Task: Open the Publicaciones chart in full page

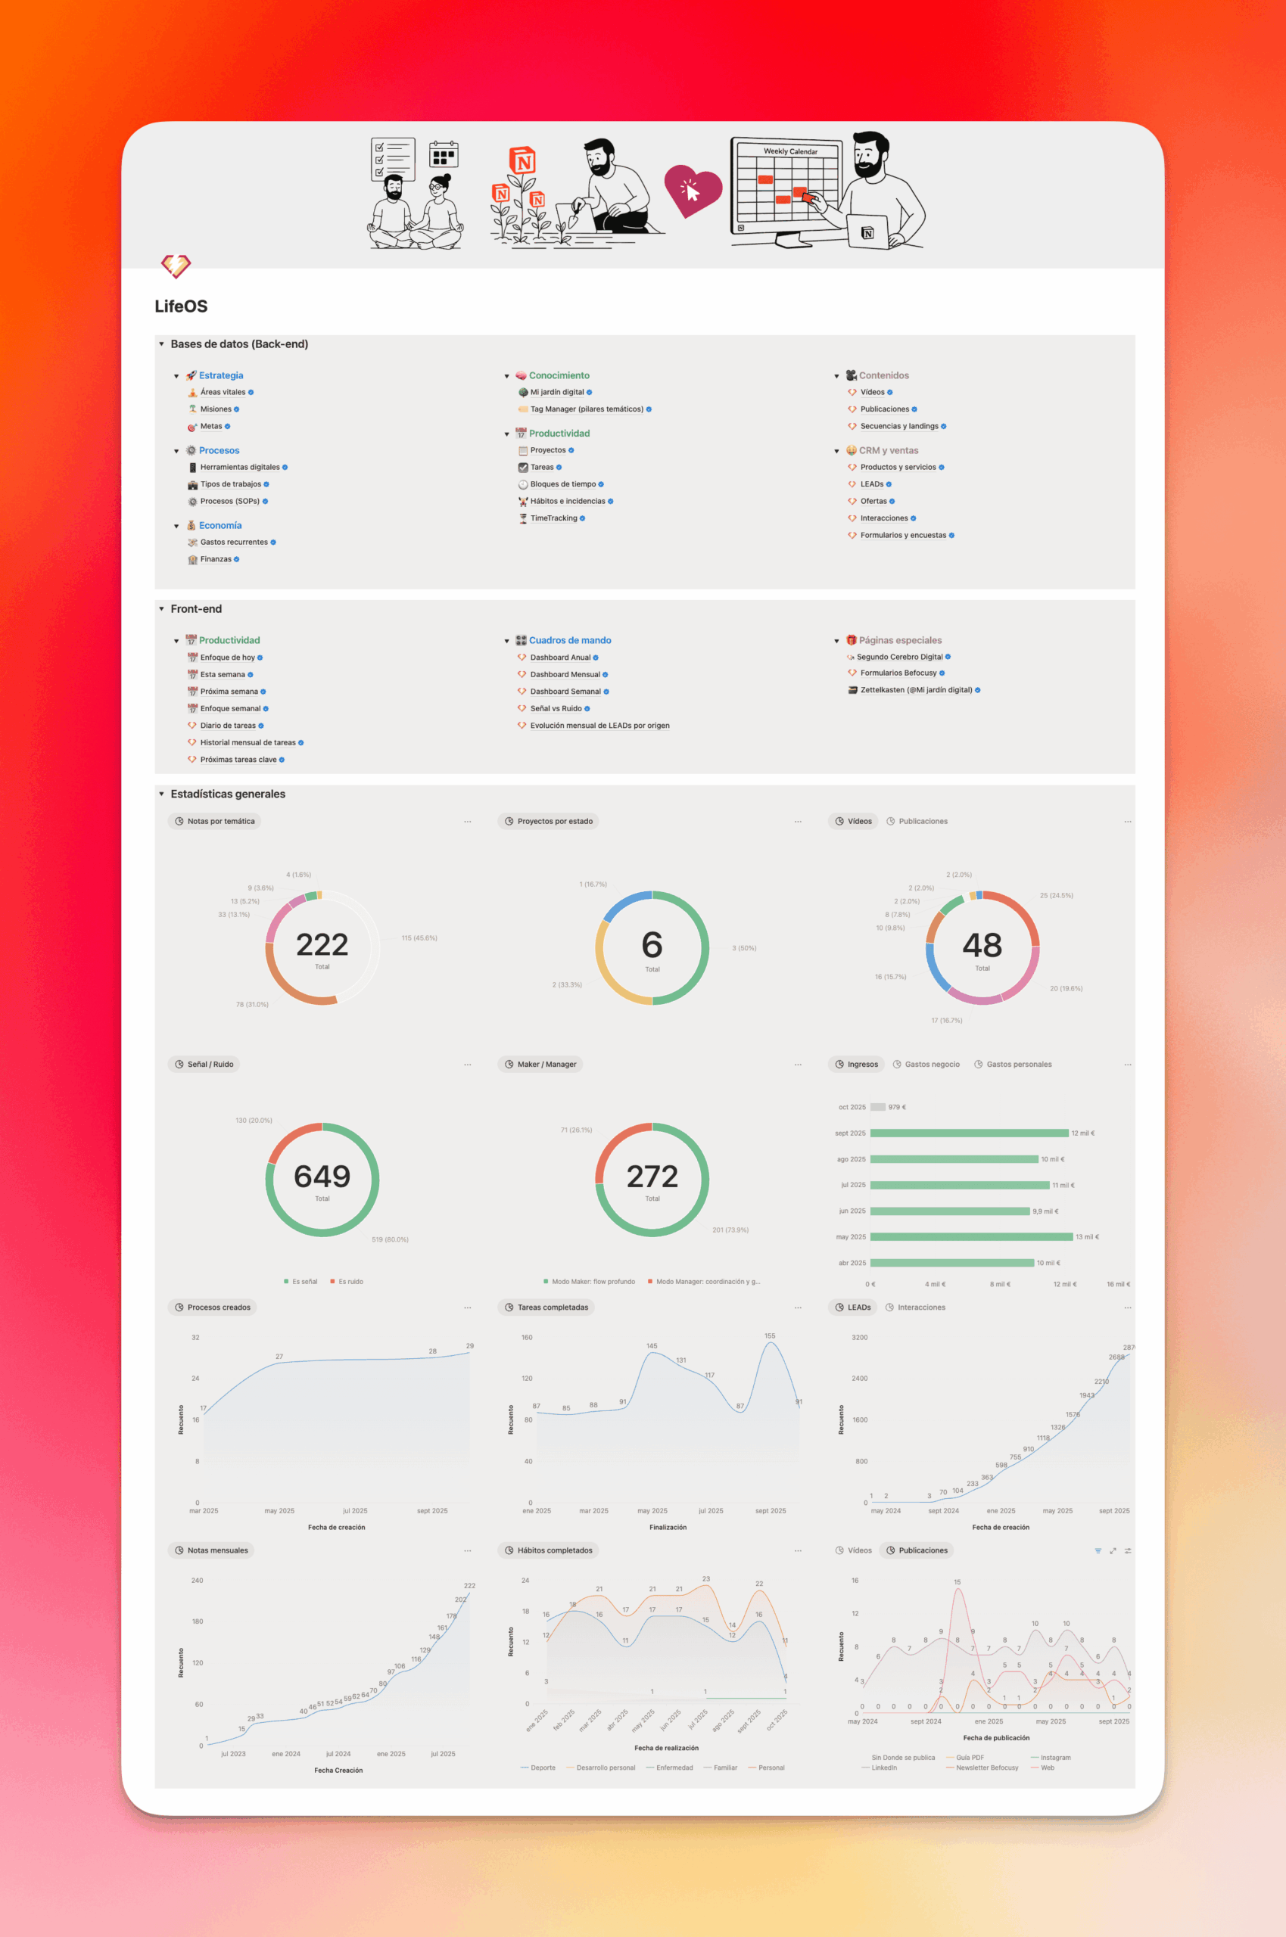Action: pos(1113,1551)
